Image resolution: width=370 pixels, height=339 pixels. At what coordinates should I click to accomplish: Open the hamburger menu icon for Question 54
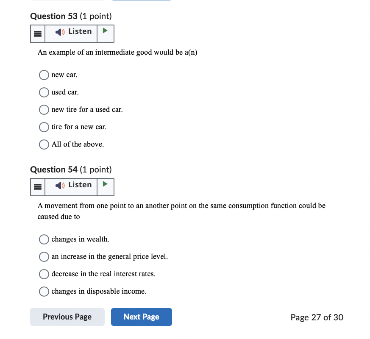(37, 187)
